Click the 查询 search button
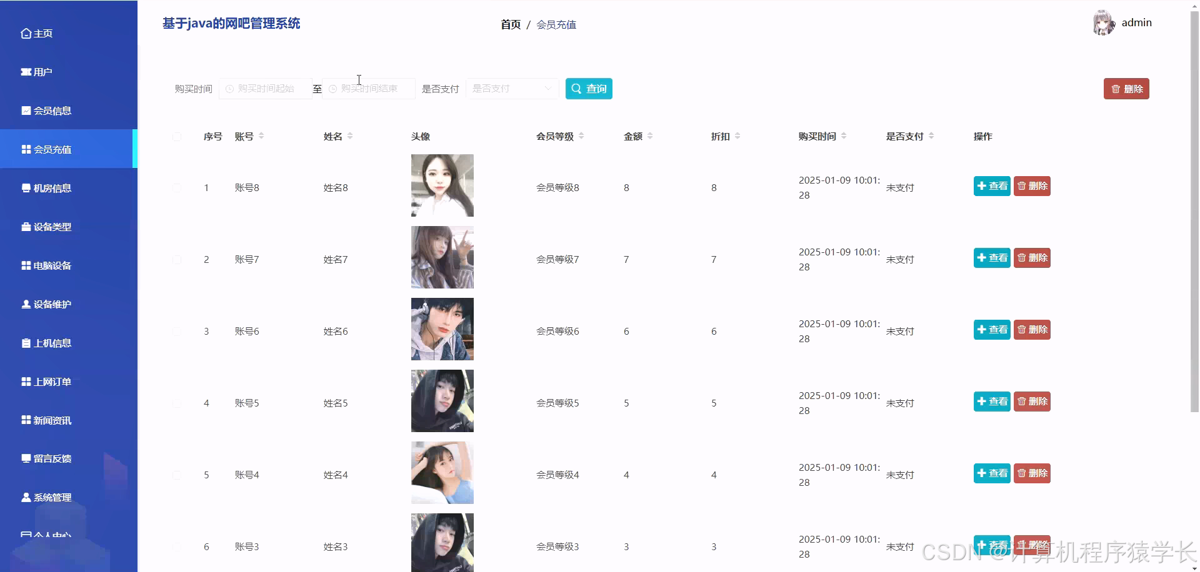The width and height of the screenshot is (1200, 572). [x=589, y=89]
